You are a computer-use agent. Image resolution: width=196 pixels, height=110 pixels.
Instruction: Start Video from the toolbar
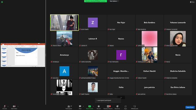coord(14,107)
